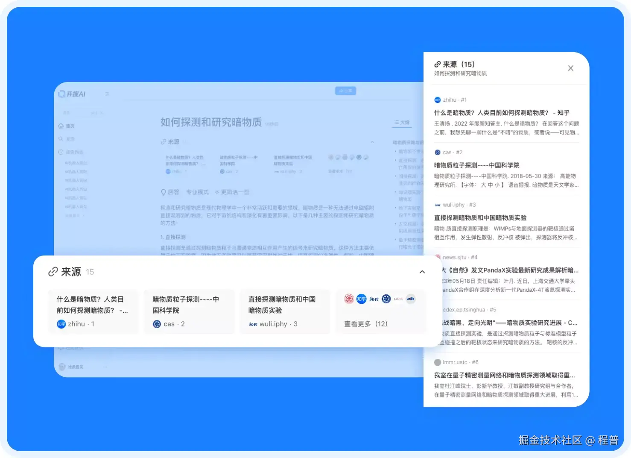Select the 首页 home icon in sidebar
Screen dimensions: 631x458
61,126
